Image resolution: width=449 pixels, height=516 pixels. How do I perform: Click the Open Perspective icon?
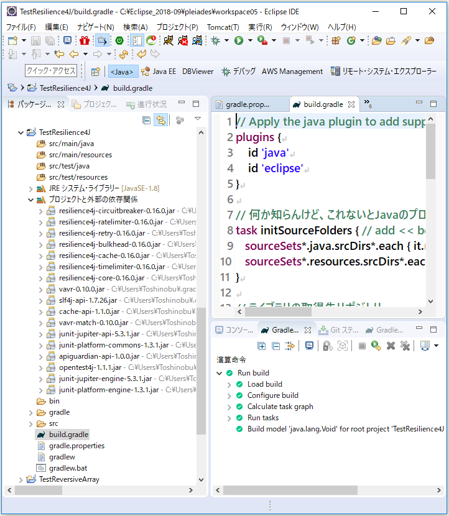96,71
